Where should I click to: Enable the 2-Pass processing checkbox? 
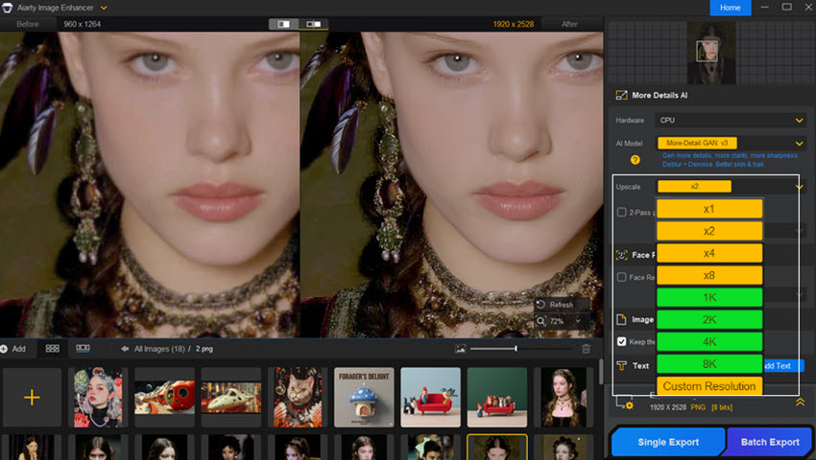coord(622,212)
